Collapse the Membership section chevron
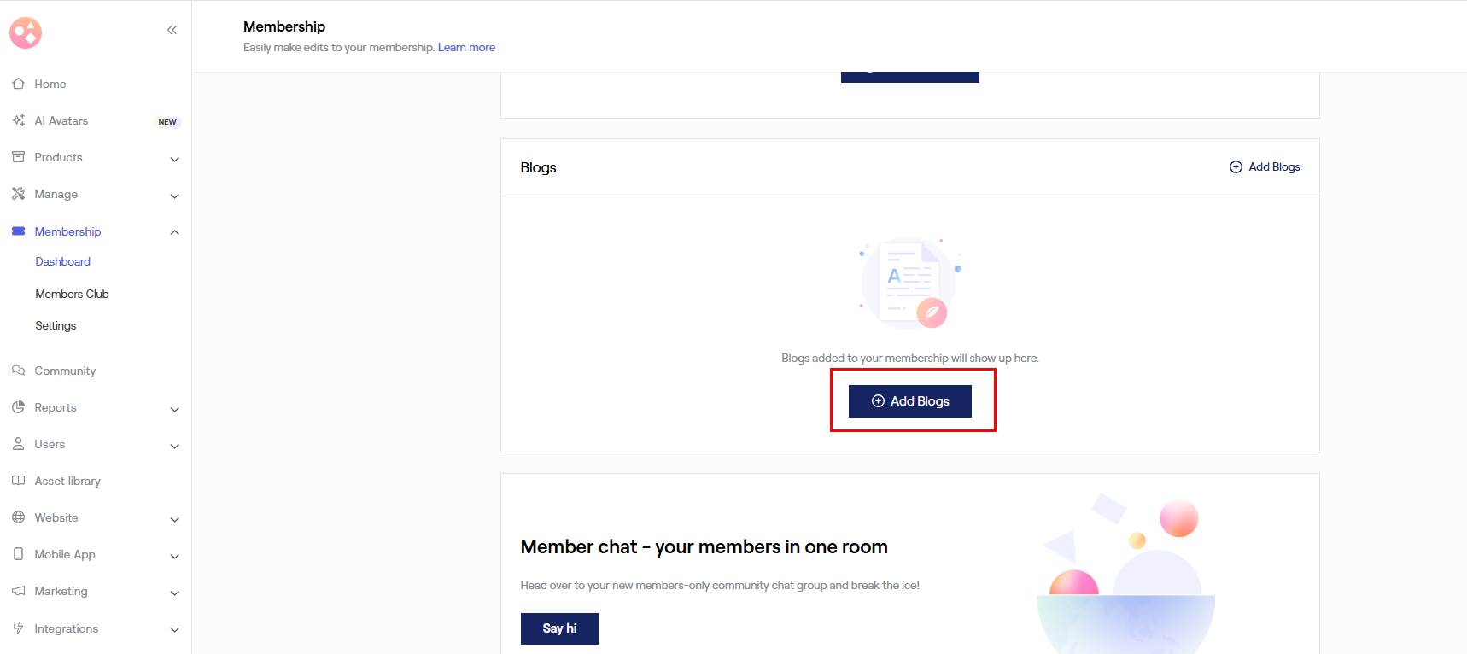 pos(174,232)
